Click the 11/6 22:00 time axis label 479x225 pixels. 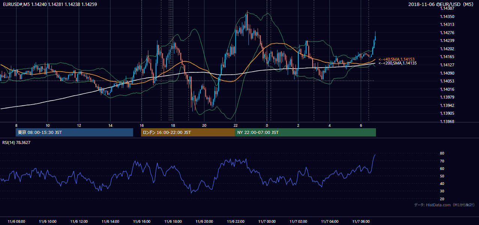tap(235, 222)
